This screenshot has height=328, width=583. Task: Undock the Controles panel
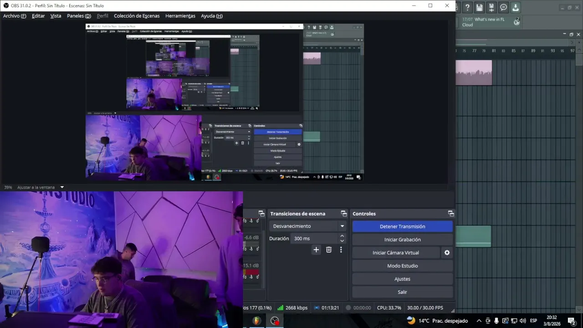[451, 214]
